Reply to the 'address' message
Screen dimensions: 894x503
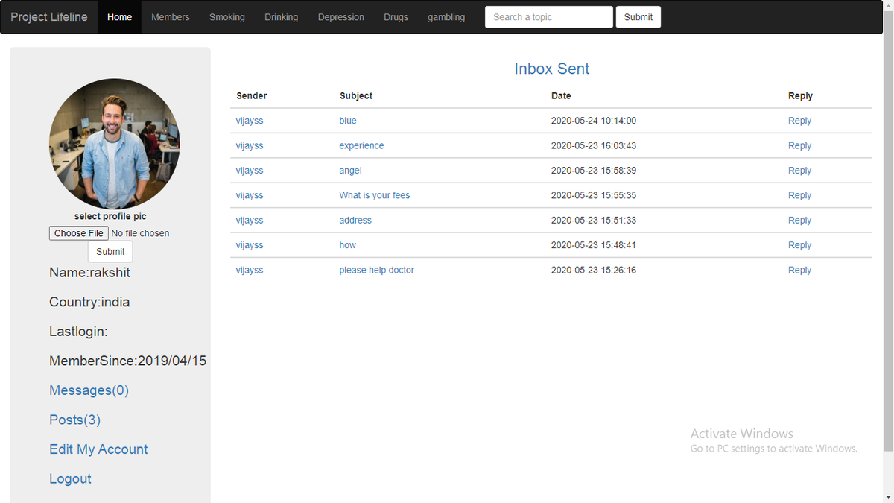(799, 221)
